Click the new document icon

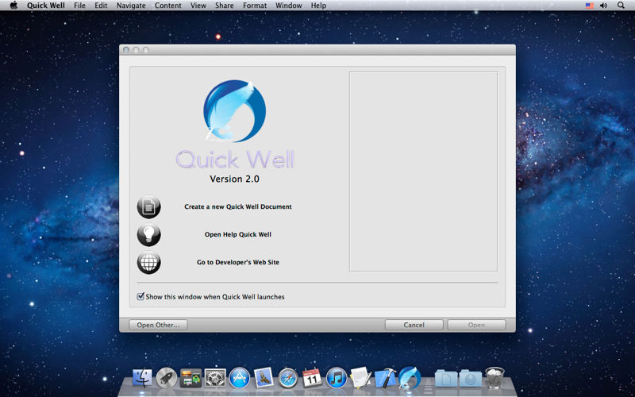pyautogui.click(x=148, y=206)
